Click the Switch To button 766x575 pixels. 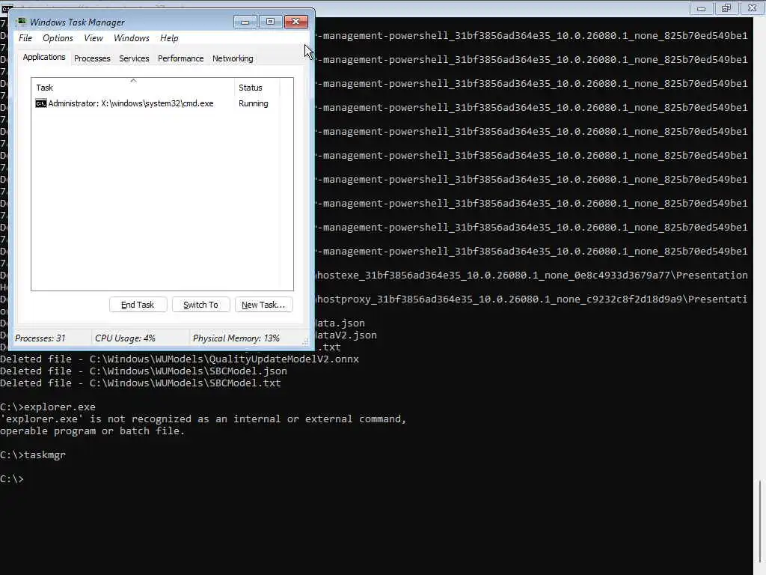click(x=200, y=305)
